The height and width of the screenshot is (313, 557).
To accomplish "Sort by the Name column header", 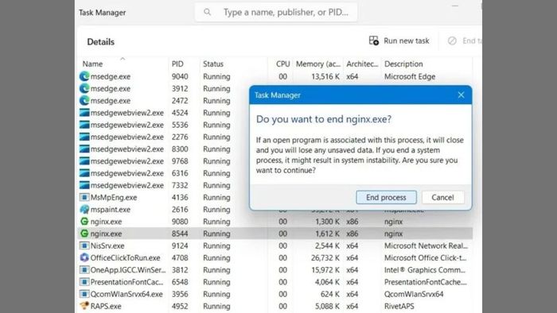I will tap(93, 64).
